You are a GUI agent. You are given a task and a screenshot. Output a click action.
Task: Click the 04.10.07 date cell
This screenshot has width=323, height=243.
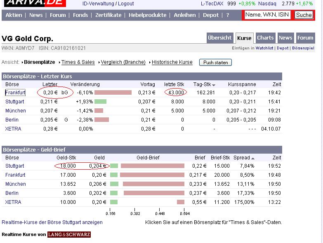click(271, 129)
